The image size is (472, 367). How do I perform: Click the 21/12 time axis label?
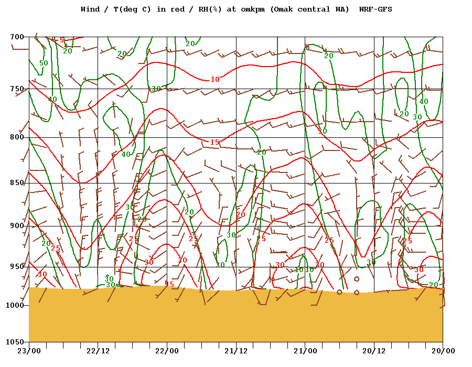(236, 351)
